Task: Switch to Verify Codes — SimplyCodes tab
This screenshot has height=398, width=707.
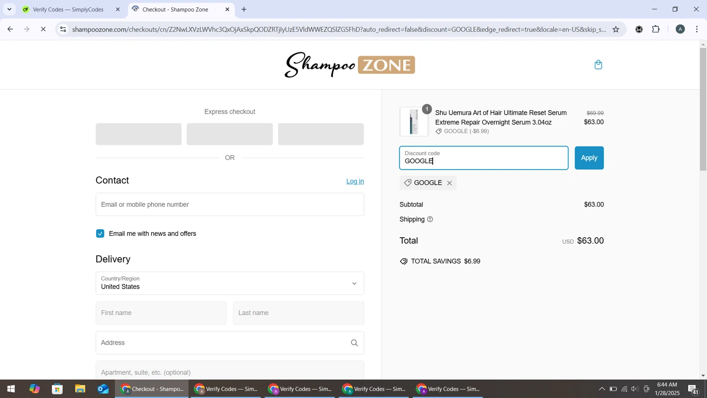Action: [x=68, y=9]
